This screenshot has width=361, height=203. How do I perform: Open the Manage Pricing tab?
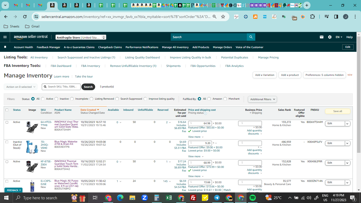click(x=268, y=57)
